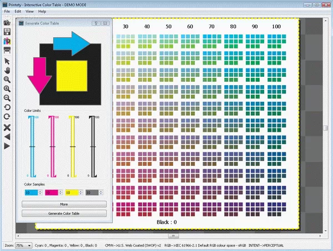Click the zoom out magnifier icon
This screenshot has height=251, width=333.
point(7,98)
